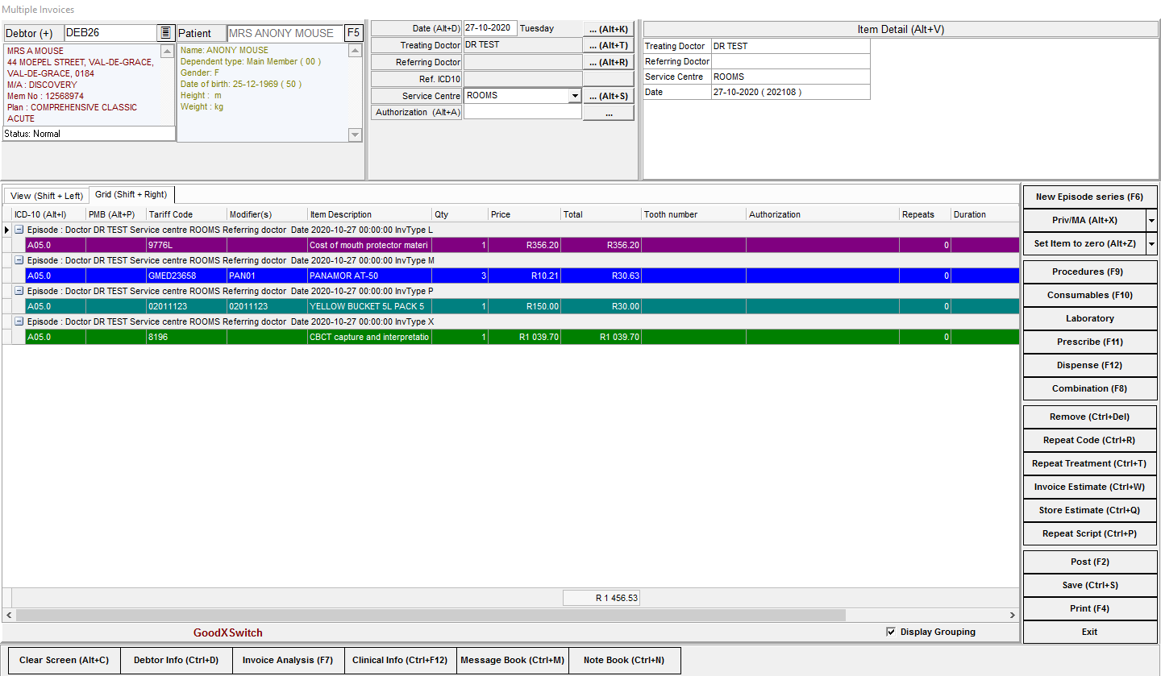Click into the Authorization input field

pyautogui.click(x=522, y=113)
